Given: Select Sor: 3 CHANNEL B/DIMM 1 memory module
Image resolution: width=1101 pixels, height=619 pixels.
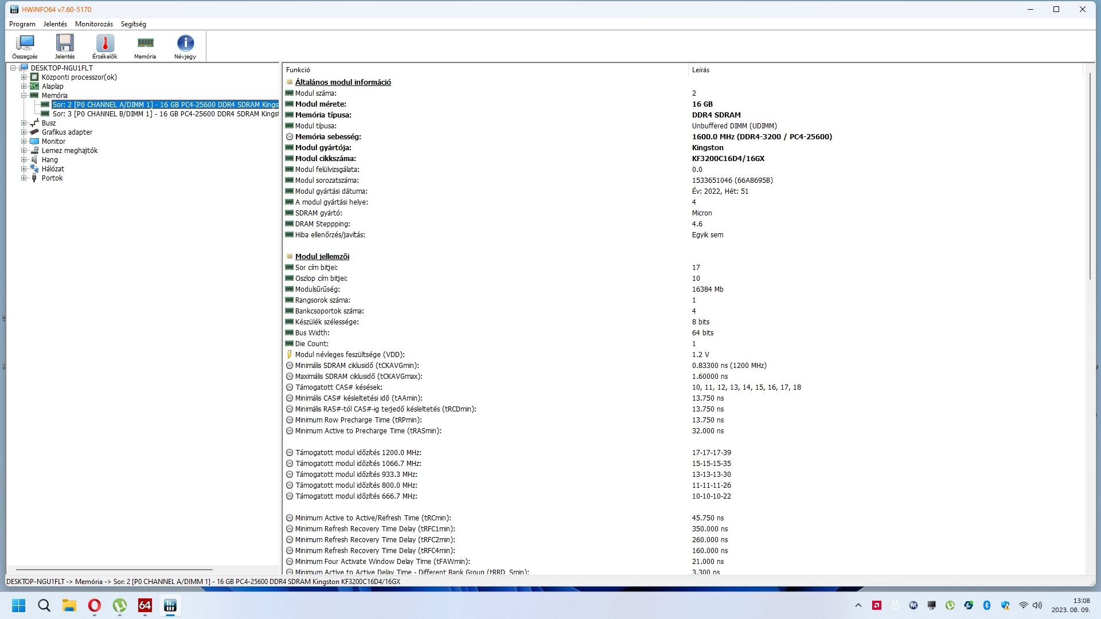Looking at the screenshot, I should [x=165, y=113].
